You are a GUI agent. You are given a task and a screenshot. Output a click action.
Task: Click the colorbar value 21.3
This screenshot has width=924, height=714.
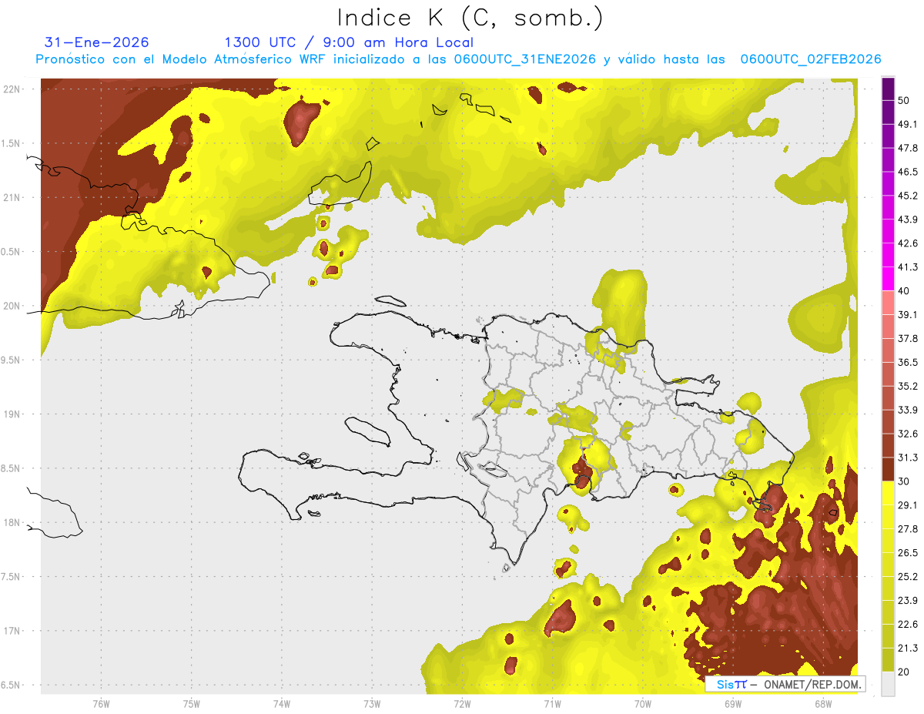pos(908,648)
